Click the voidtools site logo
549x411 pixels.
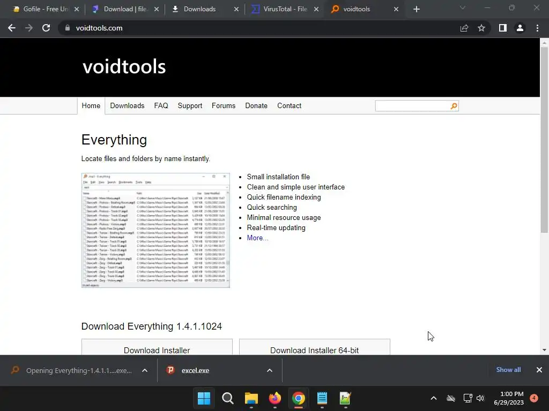click(x=124, y=66)
